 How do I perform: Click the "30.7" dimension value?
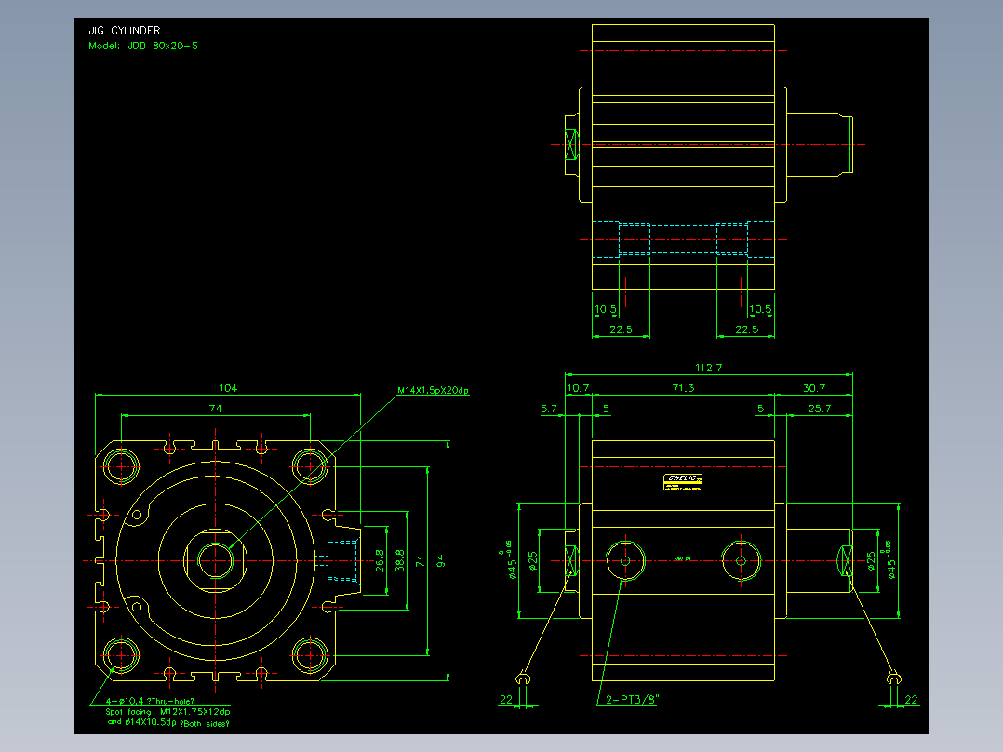click(x=814, y=388)
